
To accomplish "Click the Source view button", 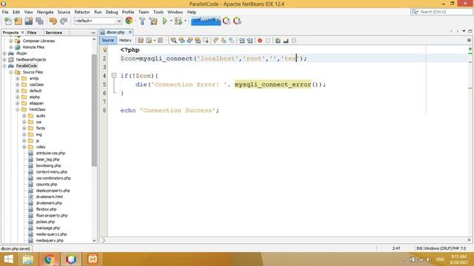I will click(x=108, y=40).
